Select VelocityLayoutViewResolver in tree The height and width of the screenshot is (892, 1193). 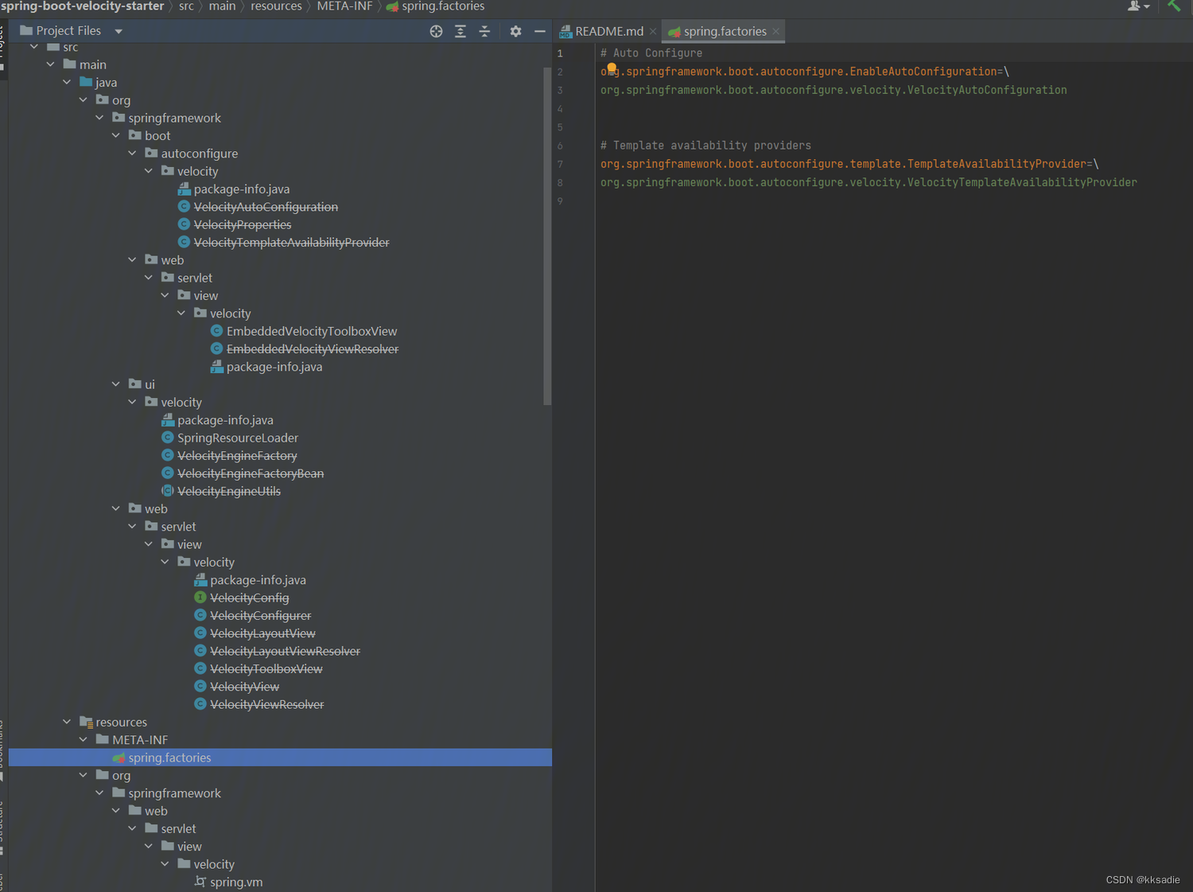(x=286, y=651)
